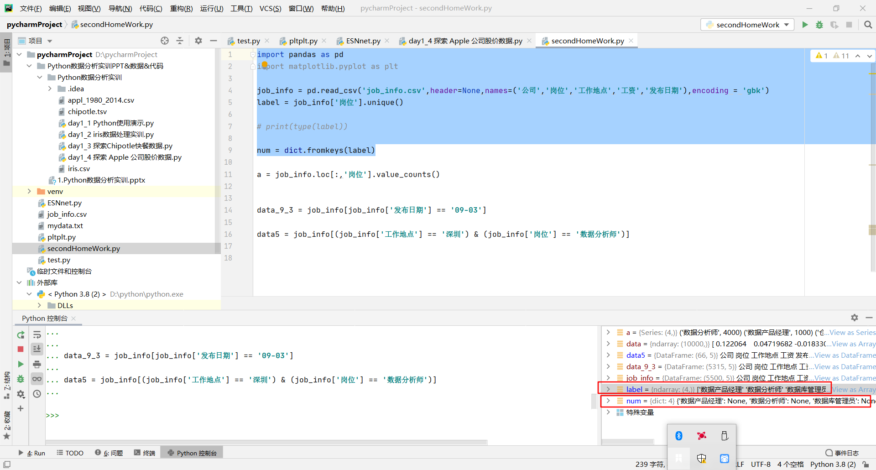This screenshot has width=876, height=470.
Task: Close the pltplt.py tab
Action: coord(324,41)
